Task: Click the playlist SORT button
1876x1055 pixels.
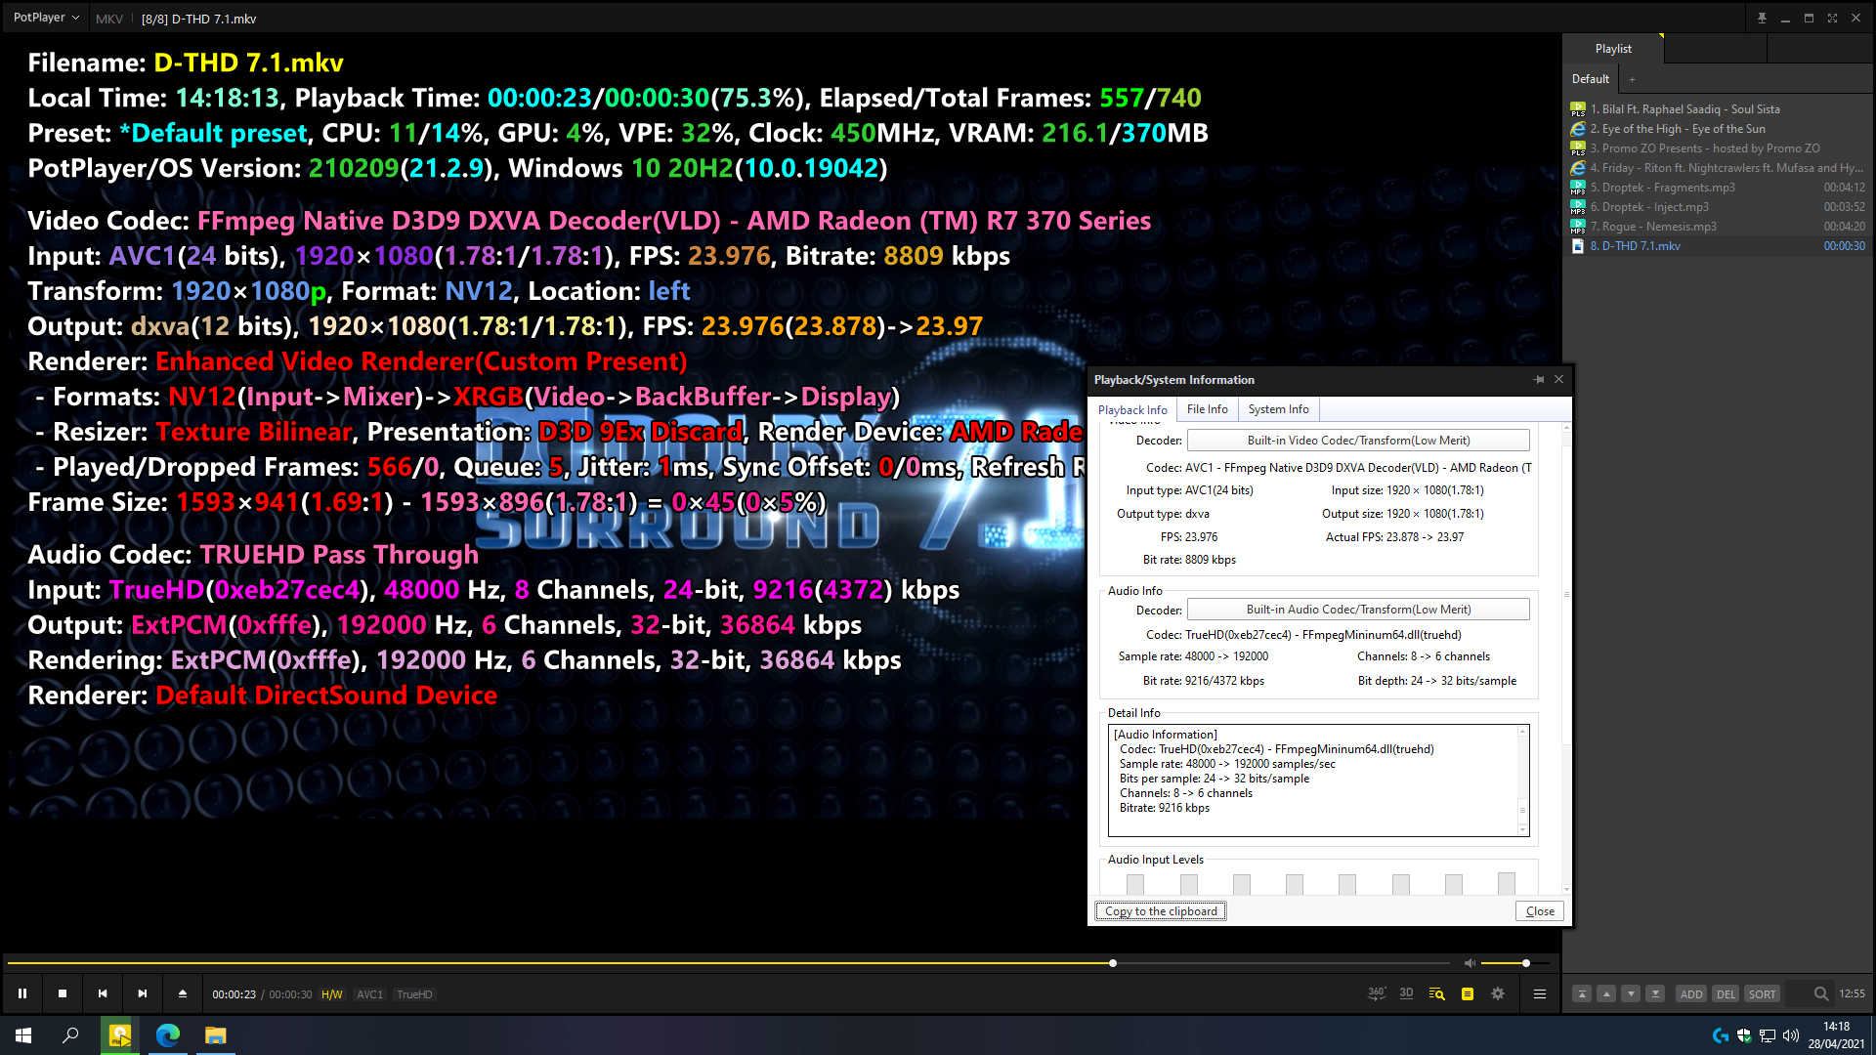Action: pyautogui.click(x=1763, y=994)
